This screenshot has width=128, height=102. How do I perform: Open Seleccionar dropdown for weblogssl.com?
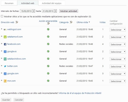(118, 30)
